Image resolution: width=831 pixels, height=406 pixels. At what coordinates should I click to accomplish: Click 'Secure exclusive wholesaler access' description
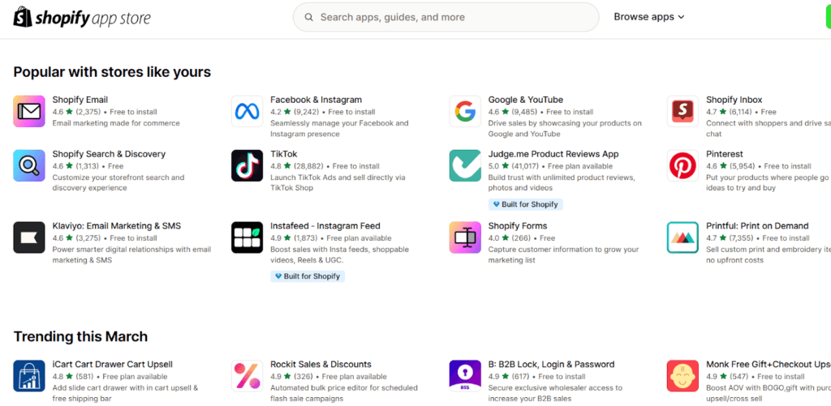point(555,393)
